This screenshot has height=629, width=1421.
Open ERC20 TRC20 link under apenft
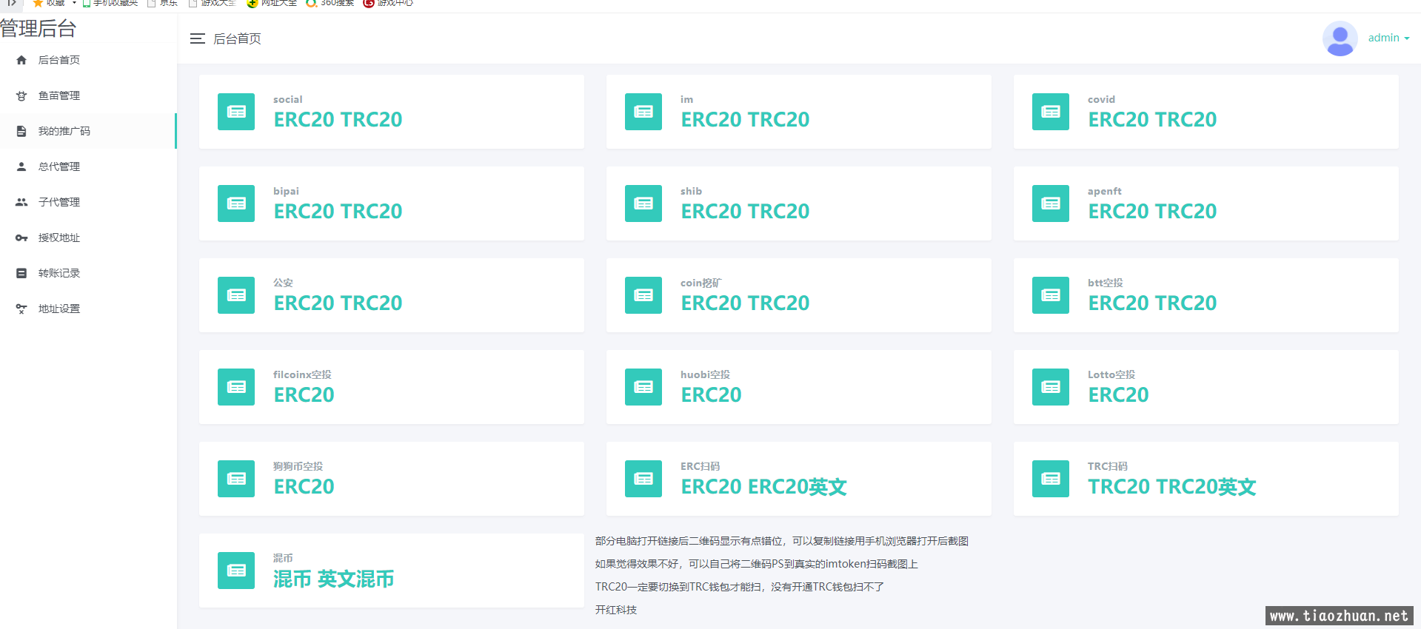(1152, 211)
